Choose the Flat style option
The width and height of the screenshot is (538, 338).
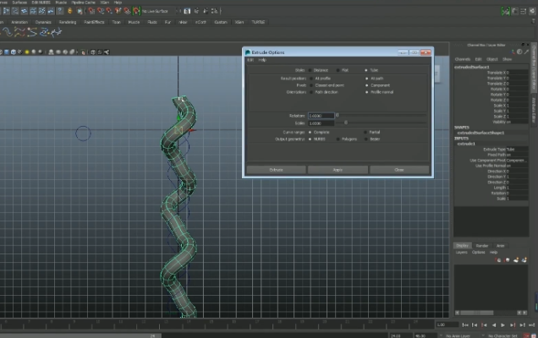[338, 70]
